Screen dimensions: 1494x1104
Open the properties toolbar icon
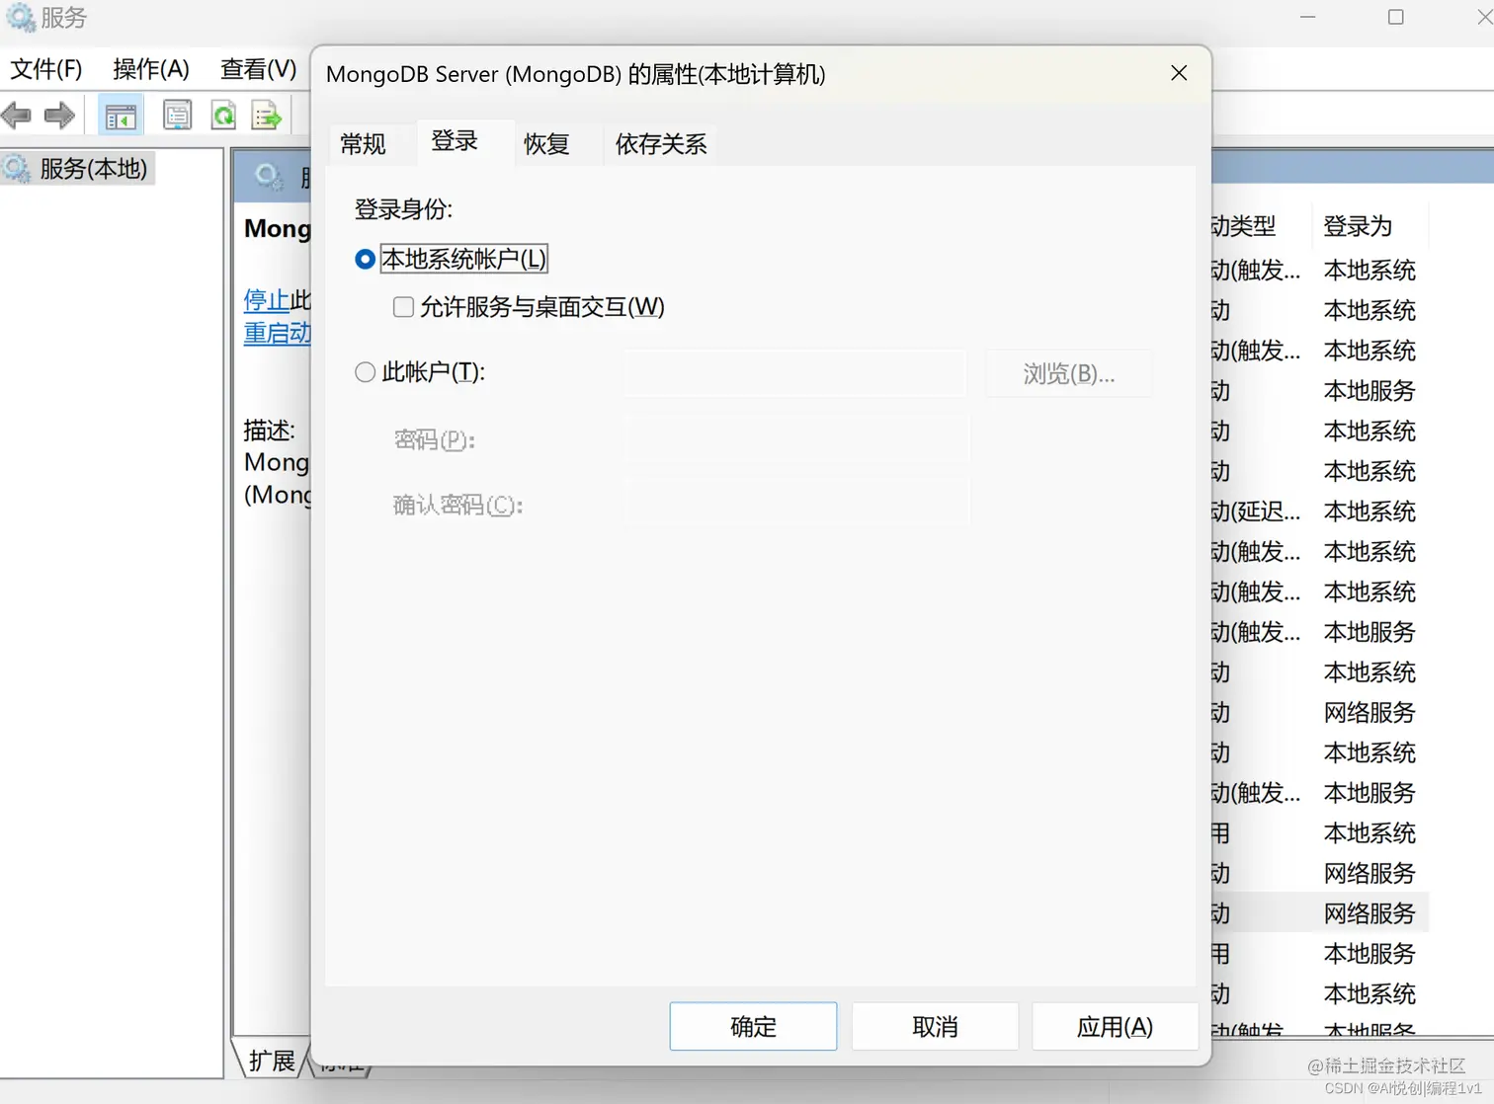(x=177, y=115)
